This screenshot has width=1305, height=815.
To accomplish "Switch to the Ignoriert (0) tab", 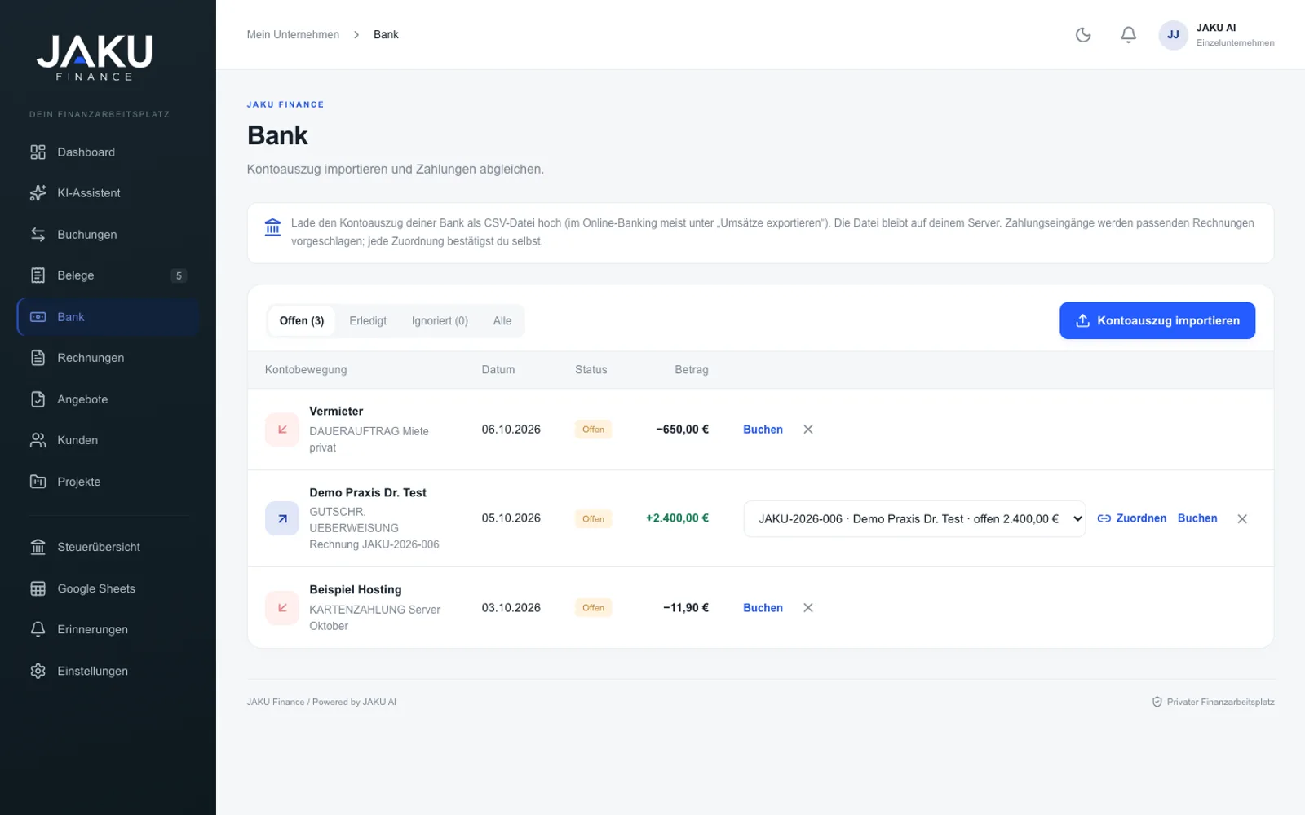I will (x=440, y=321).
